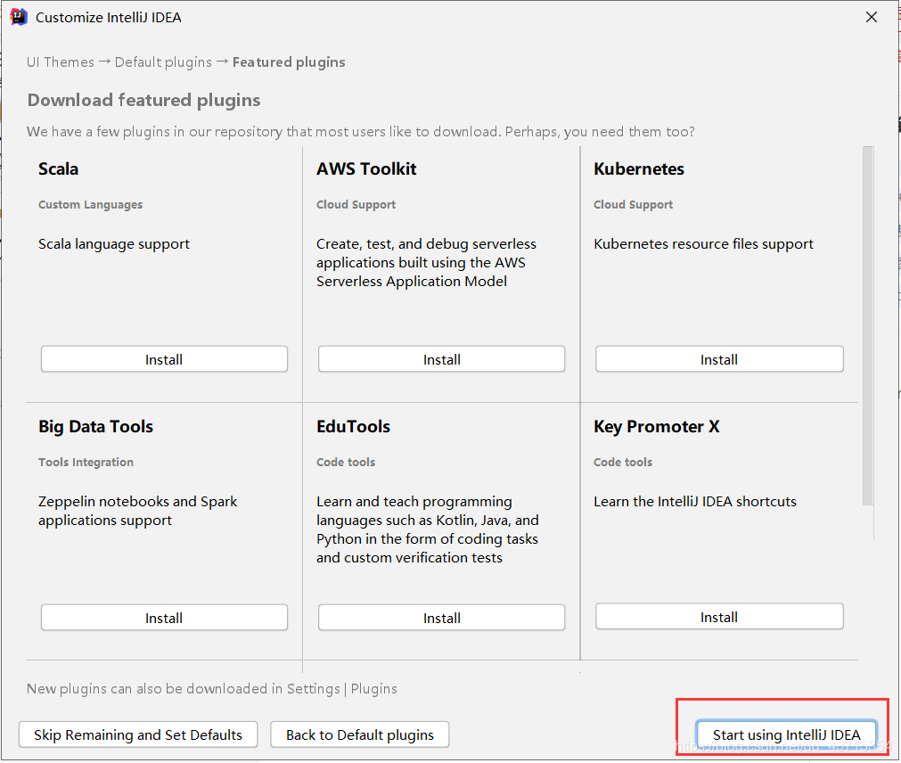Click Kubernetes resource files support description
Viewport: 901px width, 763px height.
(703, 244)
